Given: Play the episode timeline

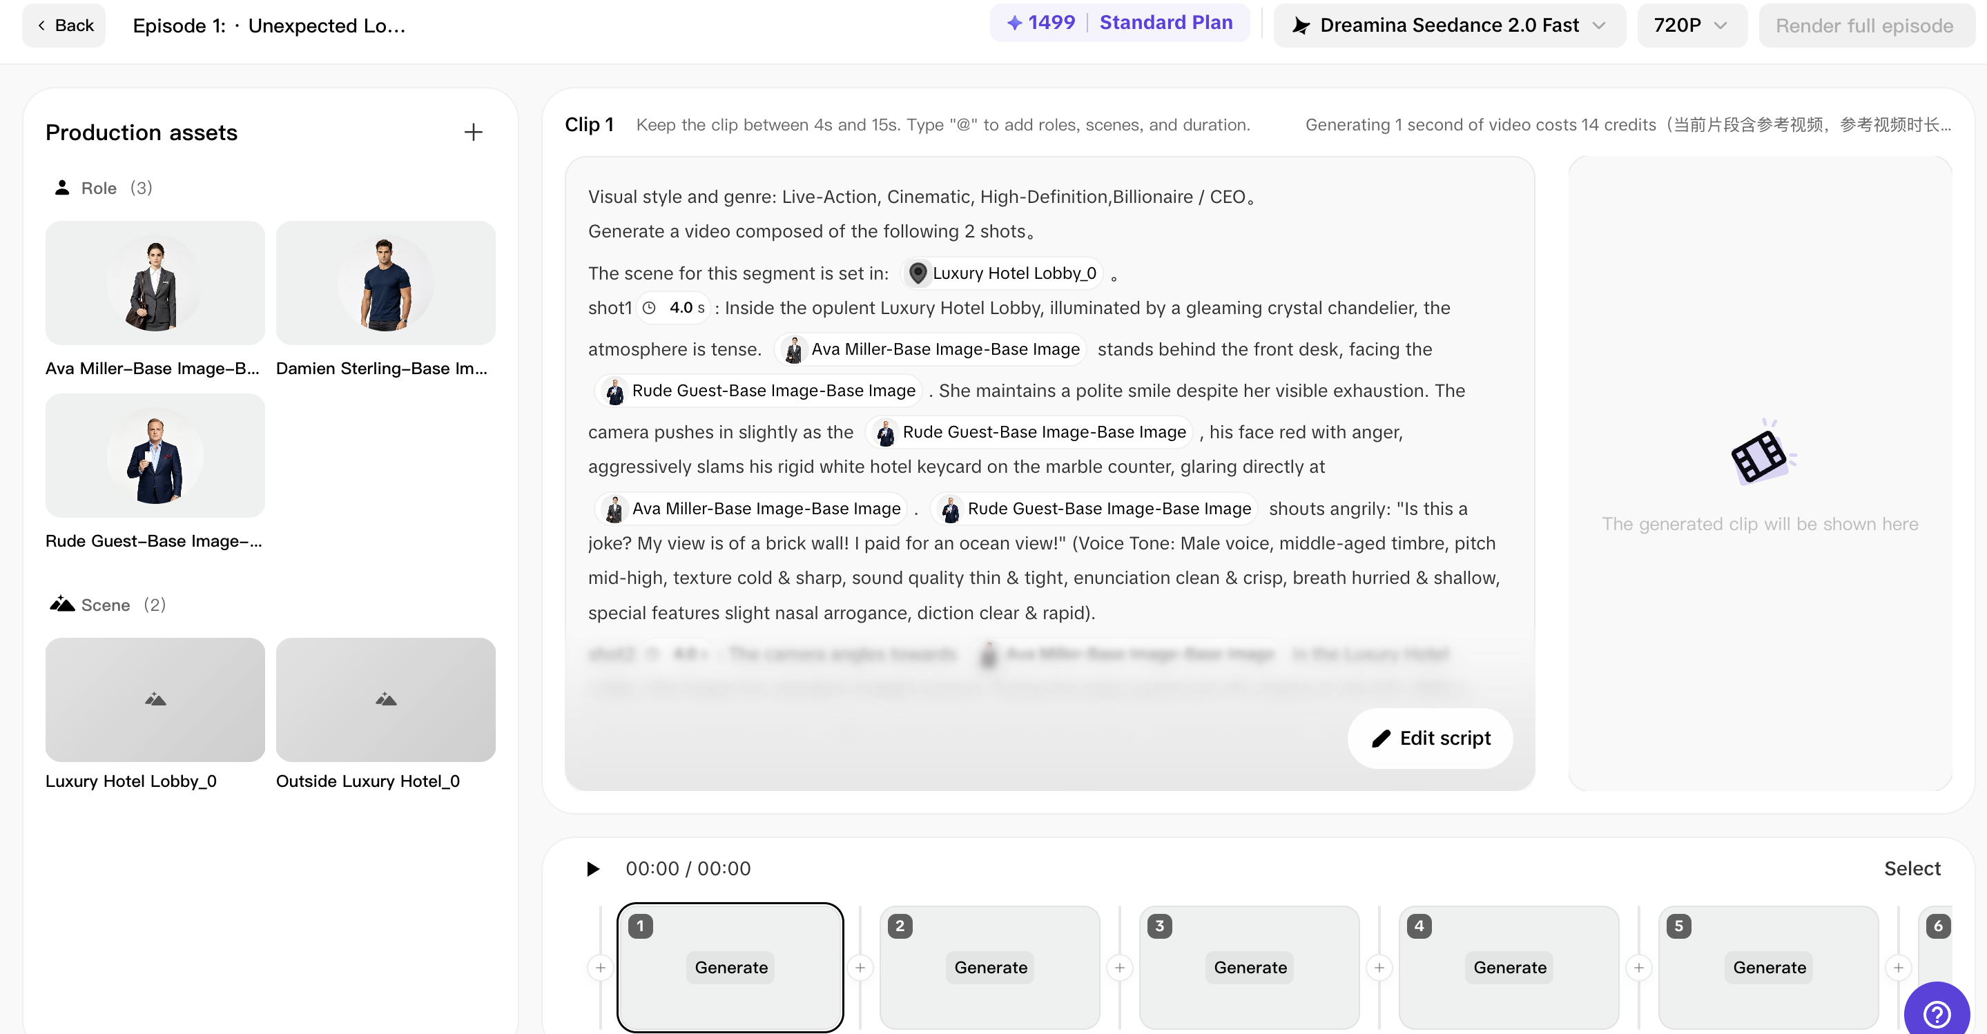Looking at the screenshot, I should [592, 869].
